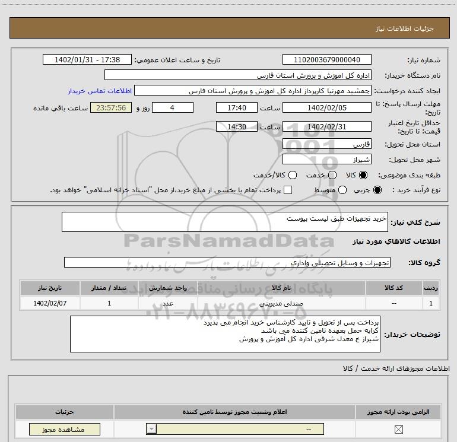This screenshot has height=442, width=457.
Task: Click the delivery city field شیراز
Action: [326, 159]
